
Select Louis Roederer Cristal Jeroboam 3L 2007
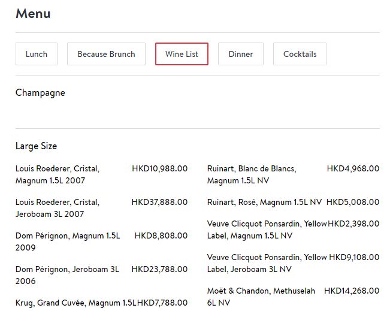tap(58, 208)
